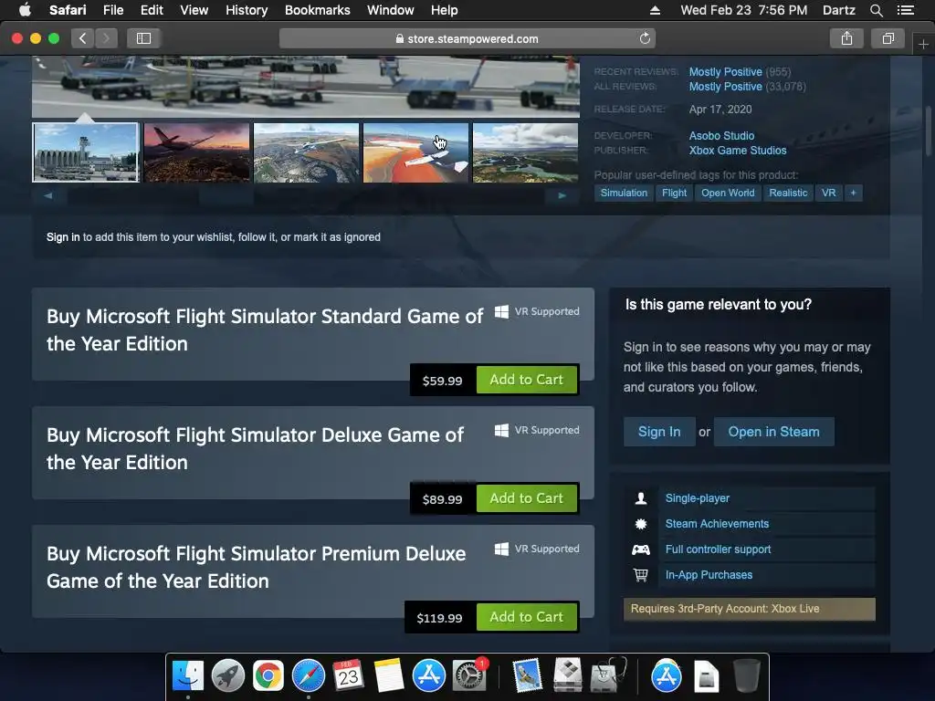Click the plus tag button
The width and height of the screenshot is (935, 701).
tap(854, 194)
